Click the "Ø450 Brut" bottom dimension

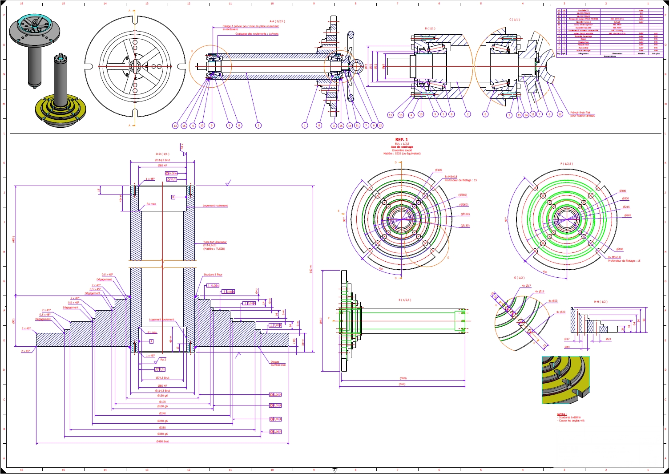click(163, 442)
